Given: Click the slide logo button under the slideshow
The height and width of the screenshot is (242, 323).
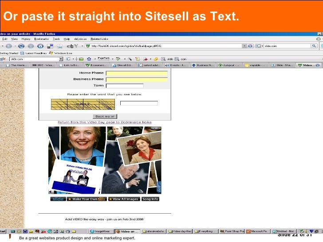Looking at the screenshot, I should point(58,199).
